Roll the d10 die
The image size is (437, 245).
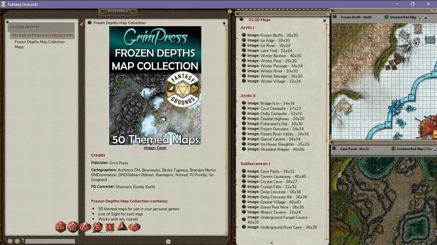tap(85, 227)
